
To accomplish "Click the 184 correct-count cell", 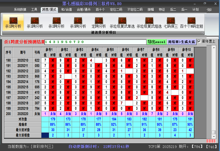I will tap(114, 119).
